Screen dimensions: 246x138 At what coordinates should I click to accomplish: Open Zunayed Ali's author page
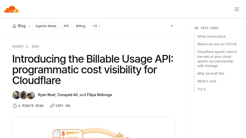click(67, 95)
